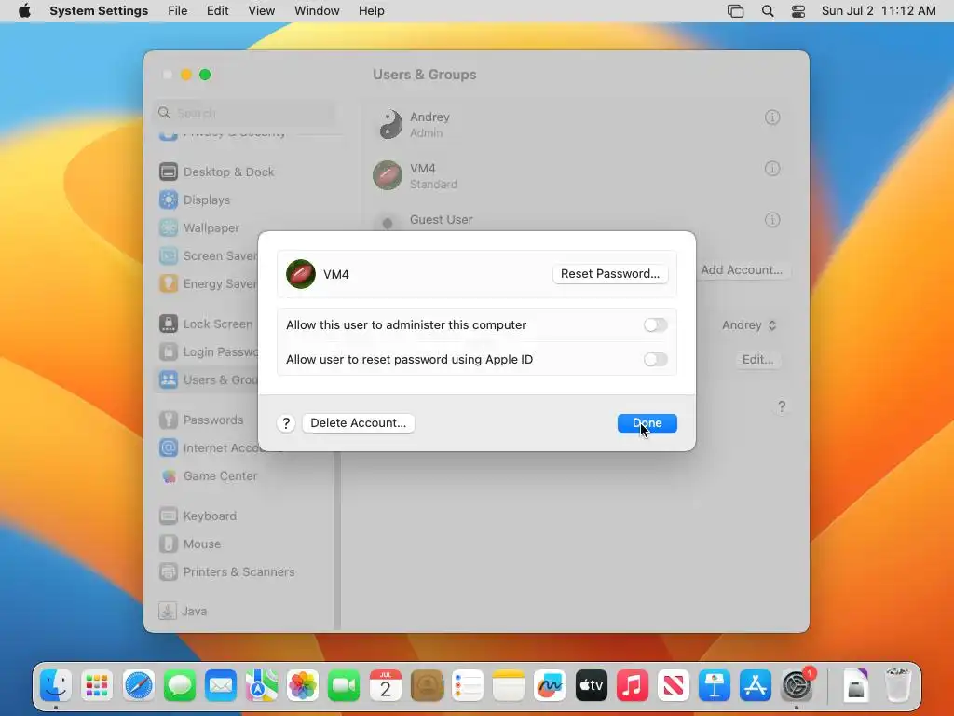This screenshot has width=954, height=716.
Task: Open Launchpad from the Dock
Action: pos(97,686)
